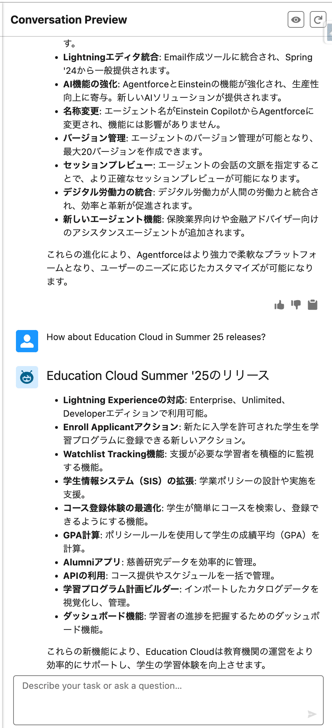332x728 pixels.
Task: Give thumbs down to the Agentforce response
Action: 296,305
